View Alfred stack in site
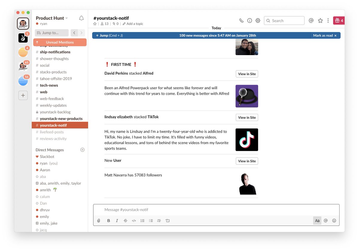 pyautogui.click(x=247, y=74)
